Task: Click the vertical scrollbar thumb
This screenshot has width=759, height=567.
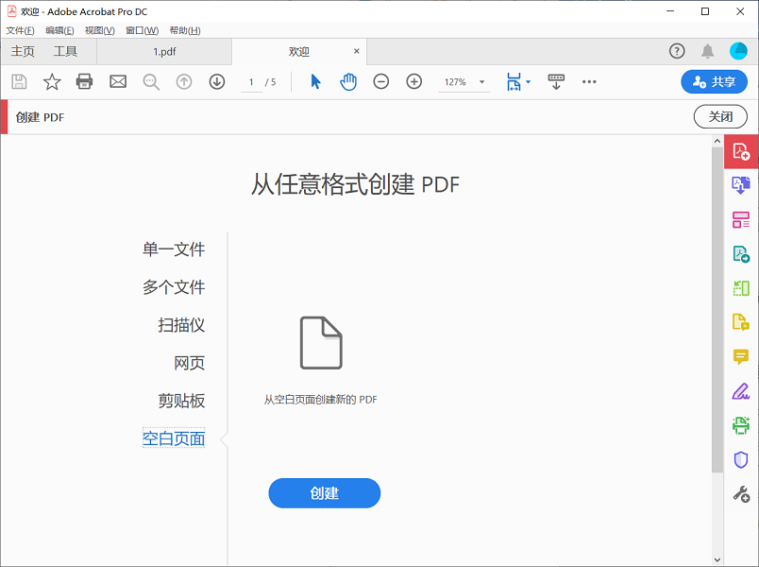Action: pos(717,309)
